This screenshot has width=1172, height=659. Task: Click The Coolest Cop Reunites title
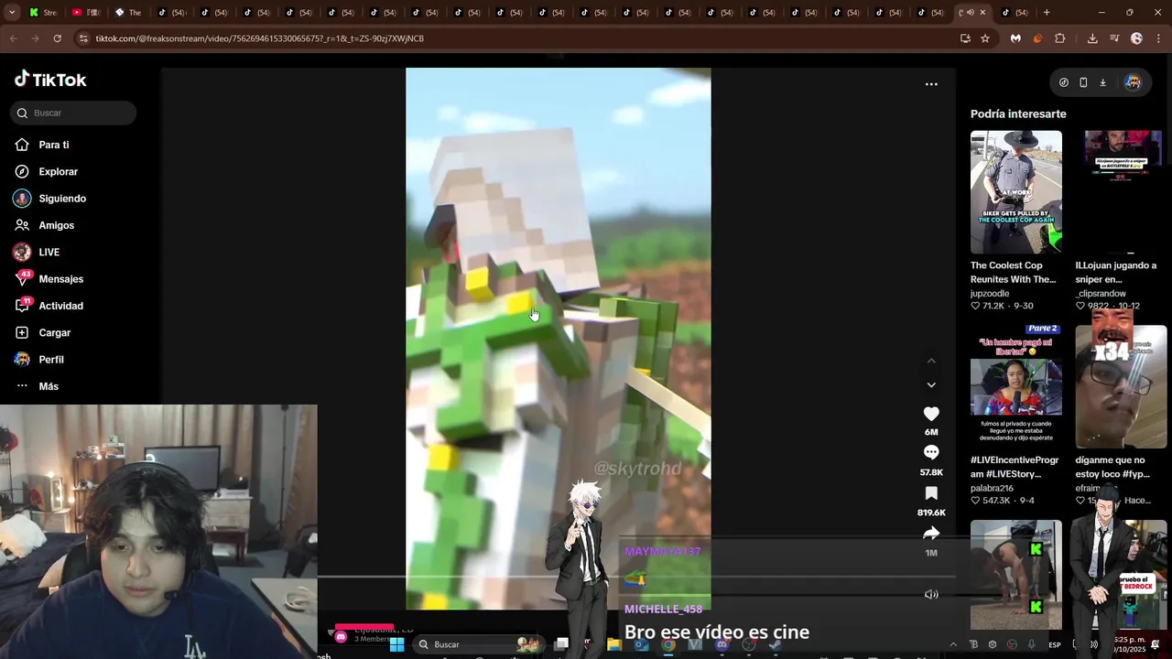click(1014, 273)
